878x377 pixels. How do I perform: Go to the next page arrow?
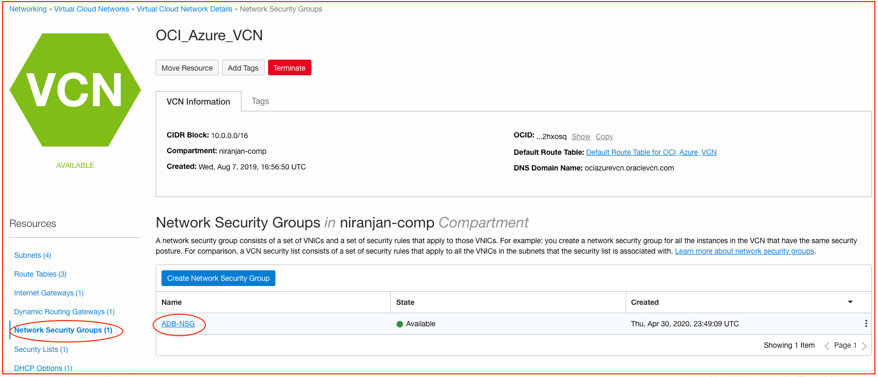[x=864, y=346]
